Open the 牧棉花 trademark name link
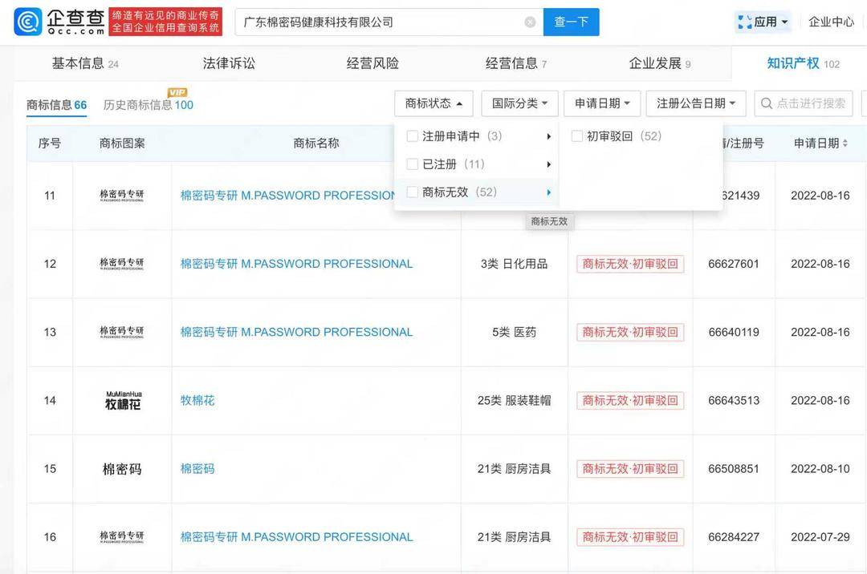 point(197,401)
